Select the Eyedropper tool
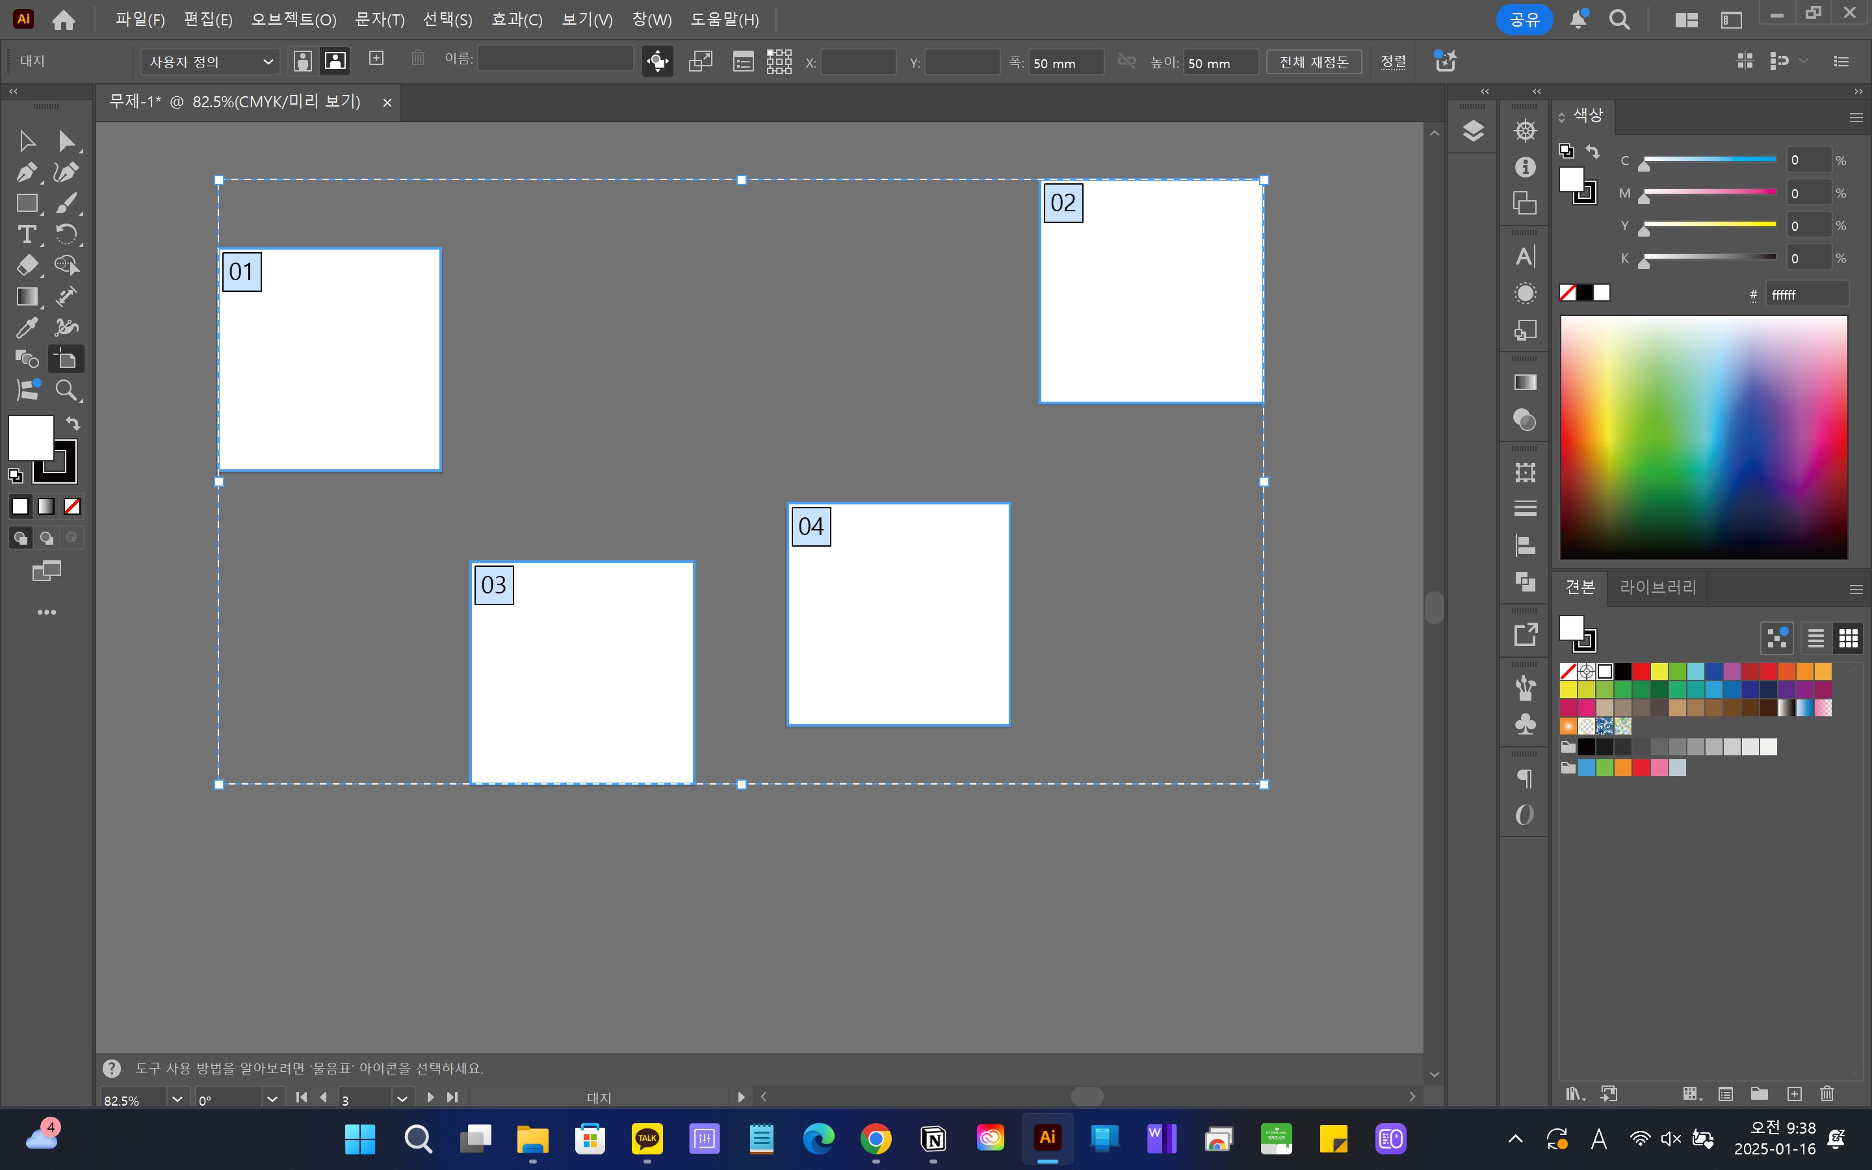Image resolution: width=1872 pixels, height=1170 pixels. (26, 328)
